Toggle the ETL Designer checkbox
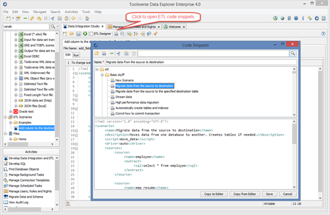Viewport: 330px width, 215px height. 91,34
